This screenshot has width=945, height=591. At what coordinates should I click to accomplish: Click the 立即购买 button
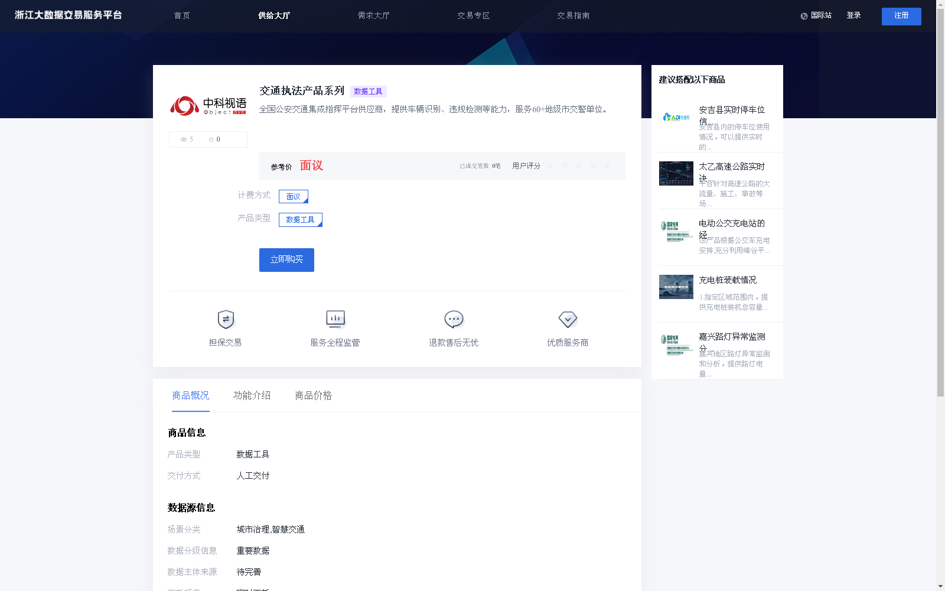(286, 260)
